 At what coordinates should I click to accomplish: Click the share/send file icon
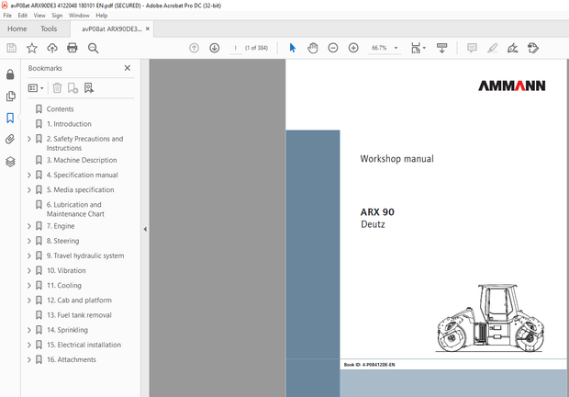532,48
